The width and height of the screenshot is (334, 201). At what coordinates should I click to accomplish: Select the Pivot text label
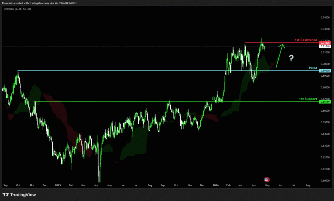(x=313, y=68)
